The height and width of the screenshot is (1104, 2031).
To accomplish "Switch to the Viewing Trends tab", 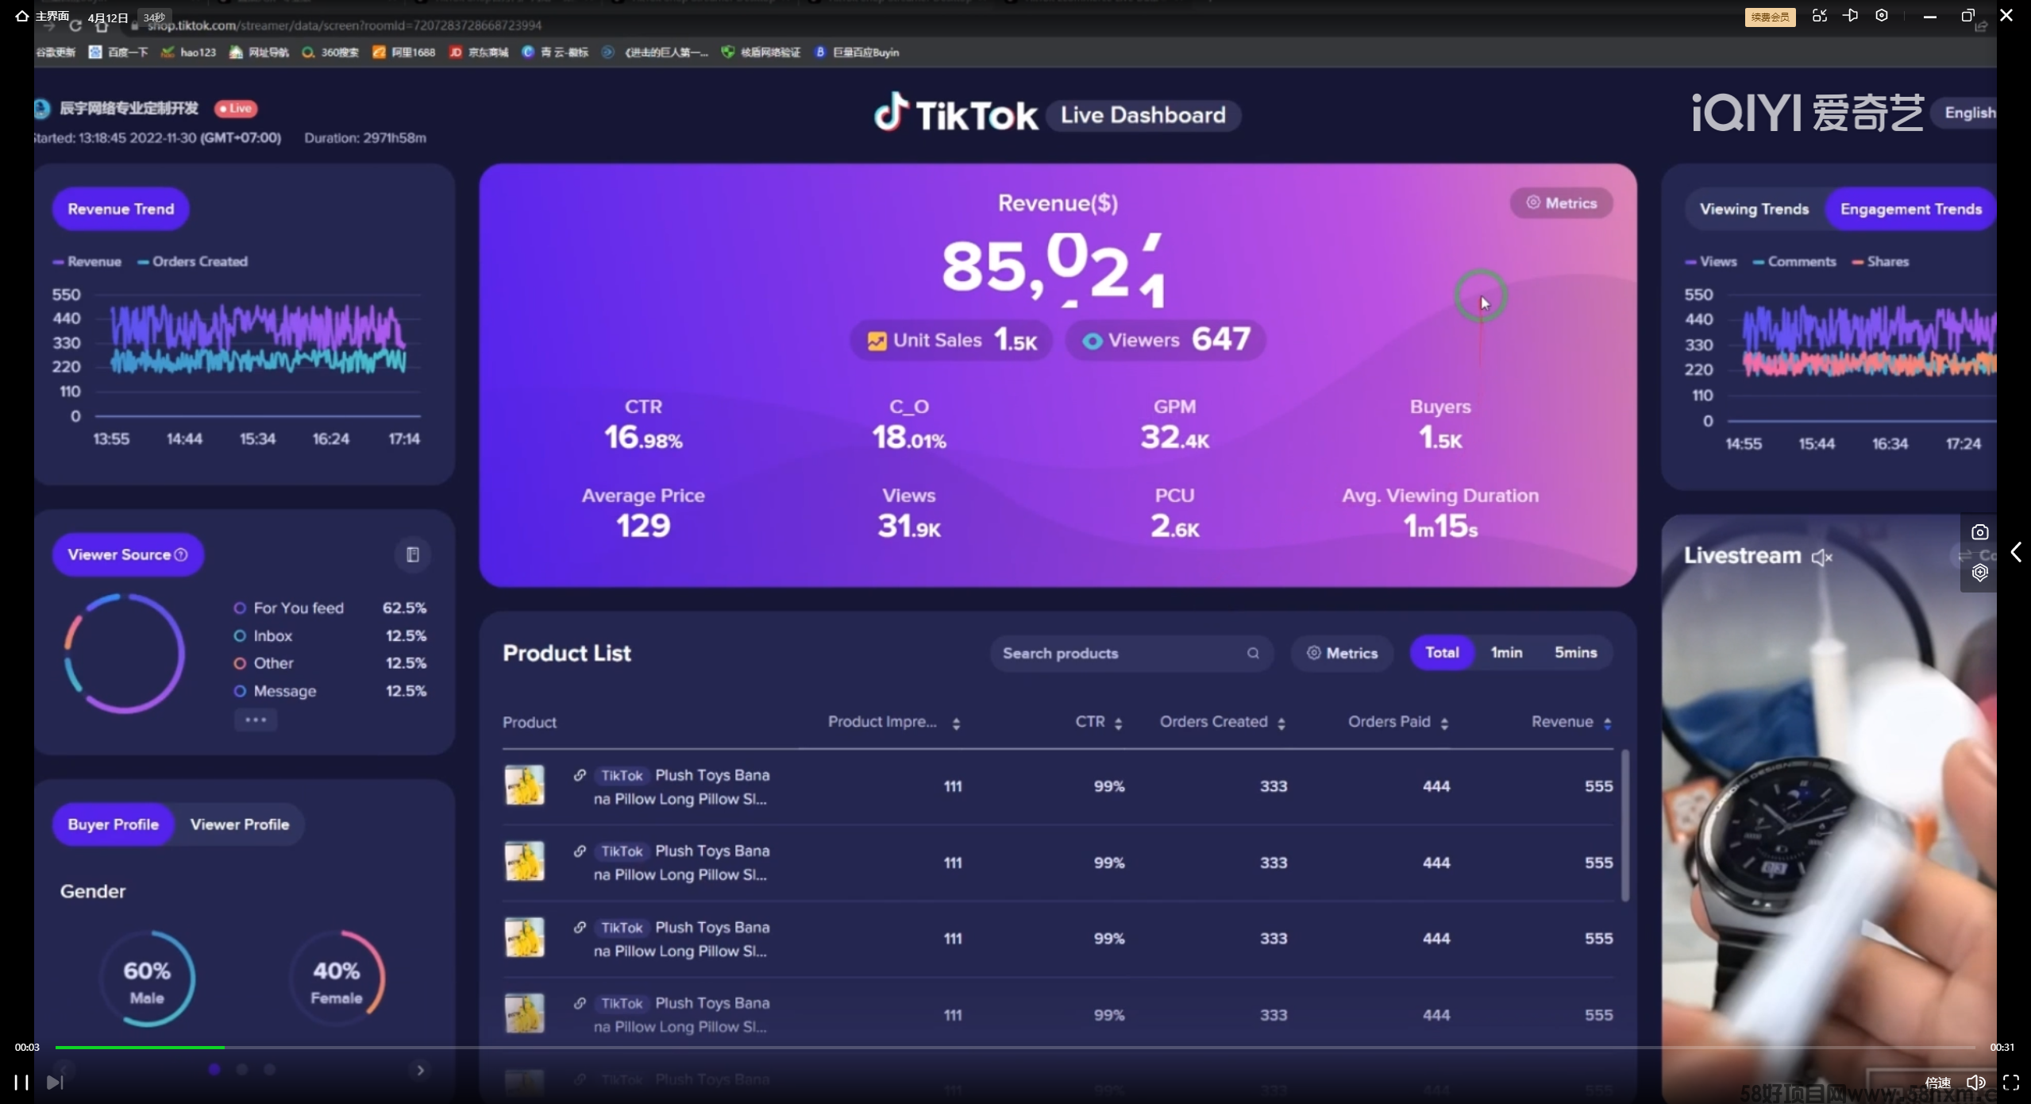I will [1754, 209].
